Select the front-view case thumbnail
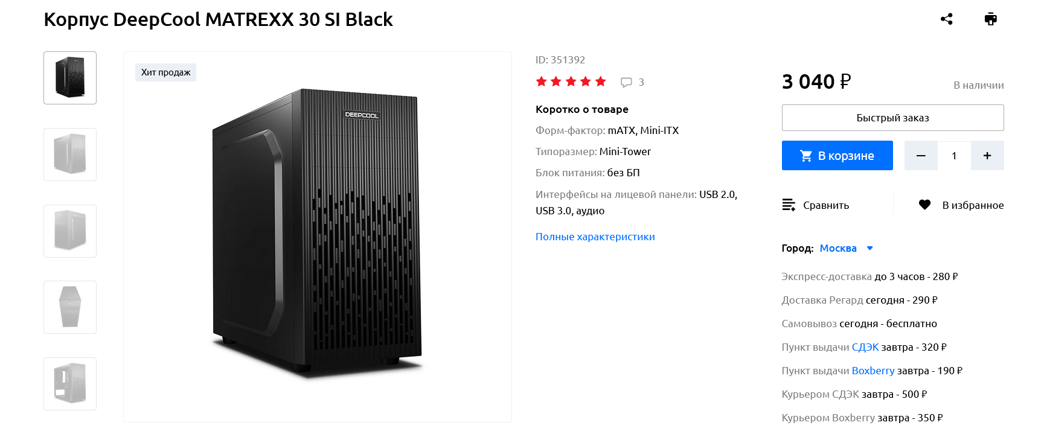Screen dimensions: 1044x437 point(70,307)
